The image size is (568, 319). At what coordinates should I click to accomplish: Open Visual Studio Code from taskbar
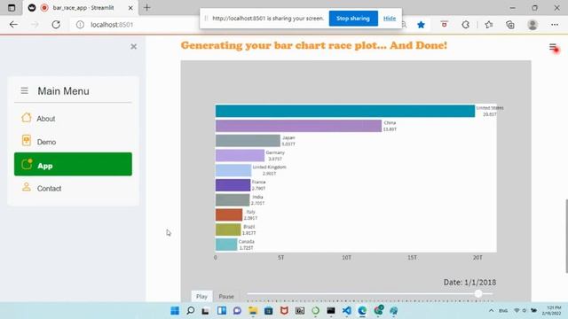pyautogui.click(x=347, y=310)
